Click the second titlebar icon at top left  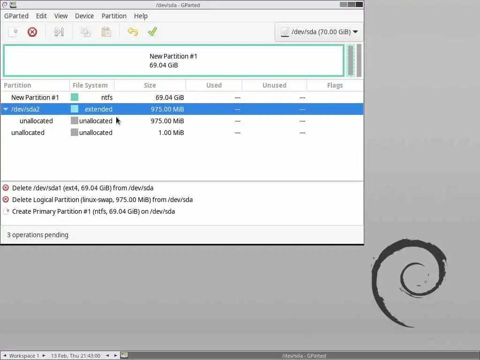[x=13, y=5]
